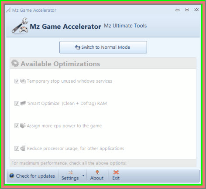Click the Mz Ultimate Tools text
The height and width of the screenshot is (189, 206).
point(125,26)
